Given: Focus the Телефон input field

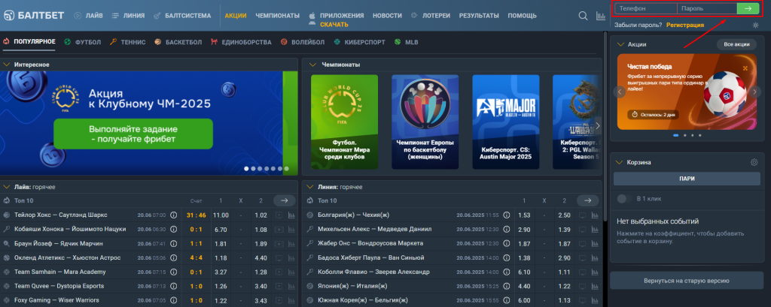Looking at the screenshot, I should [645, 8].
